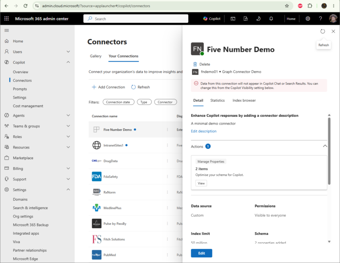This screenshot has width=340, height=263.
Task: Click the Fitch Solutions FS logo
Action: pyautogui.click(x=97, y=239)
